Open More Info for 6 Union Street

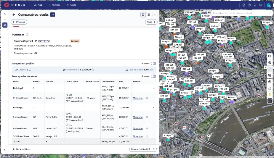[x=138, y=128]
